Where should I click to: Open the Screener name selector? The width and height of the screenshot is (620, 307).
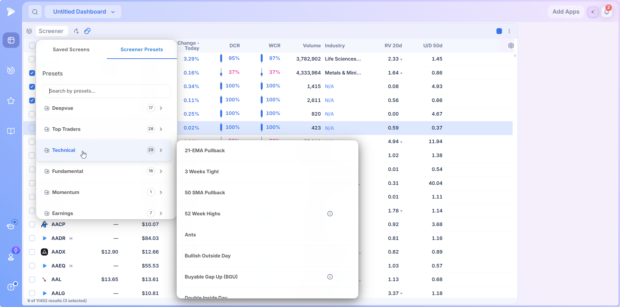[x=51, y=31]
